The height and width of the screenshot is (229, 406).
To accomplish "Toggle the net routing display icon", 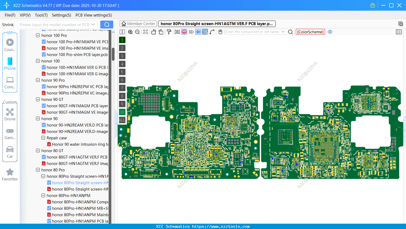I will coord(205,32).
